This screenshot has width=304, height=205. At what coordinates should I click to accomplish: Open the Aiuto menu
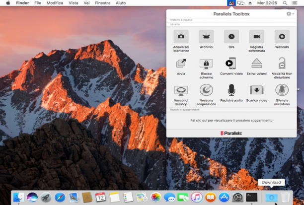point(121,3)
